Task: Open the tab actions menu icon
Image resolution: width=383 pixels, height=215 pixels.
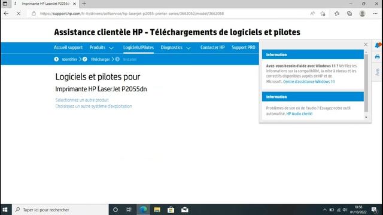Action: (x=5, y=4)
